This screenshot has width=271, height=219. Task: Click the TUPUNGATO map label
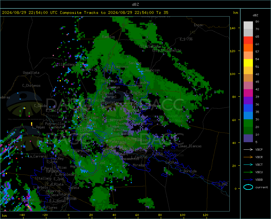pos(54,171)
